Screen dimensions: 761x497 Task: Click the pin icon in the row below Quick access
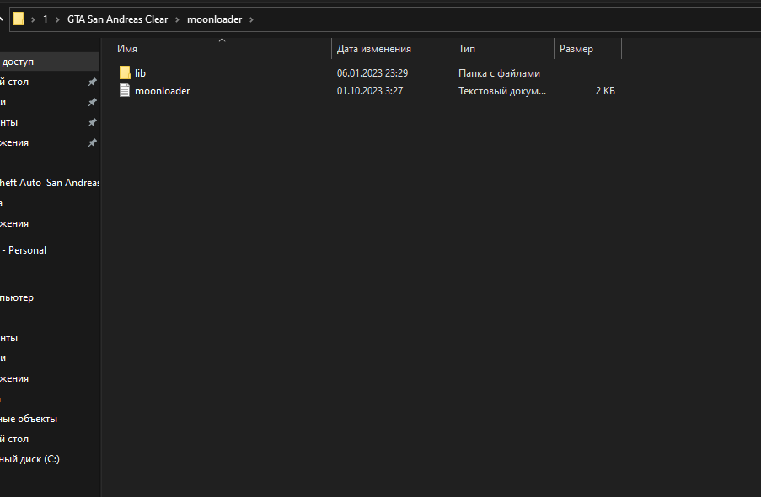(92, 82)
